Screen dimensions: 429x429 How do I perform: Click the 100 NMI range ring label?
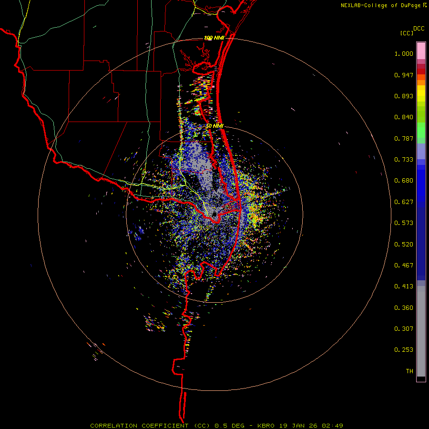coord(214,38)
